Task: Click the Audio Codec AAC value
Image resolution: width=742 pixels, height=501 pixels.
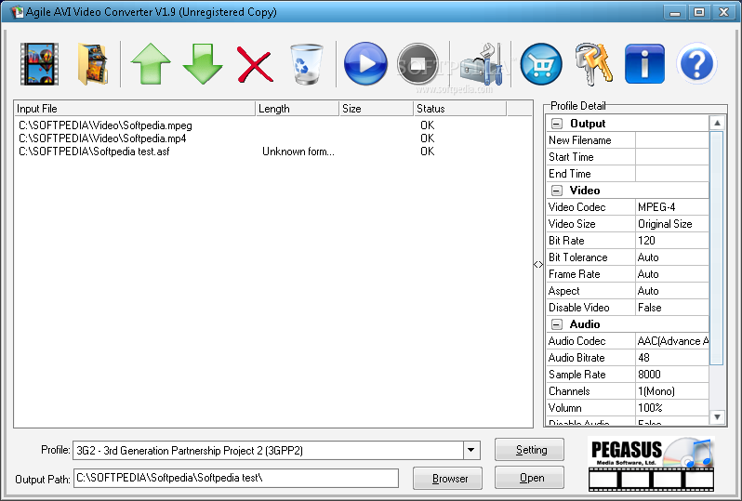Action: pyautogui.click(x=672, y=341)
